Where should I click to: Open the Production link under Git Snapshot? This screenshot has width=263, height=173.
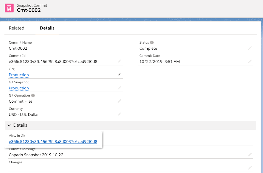(x=19, y=88)
